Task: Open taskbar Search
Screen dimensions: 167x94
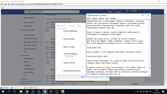Action: [9, 92]
